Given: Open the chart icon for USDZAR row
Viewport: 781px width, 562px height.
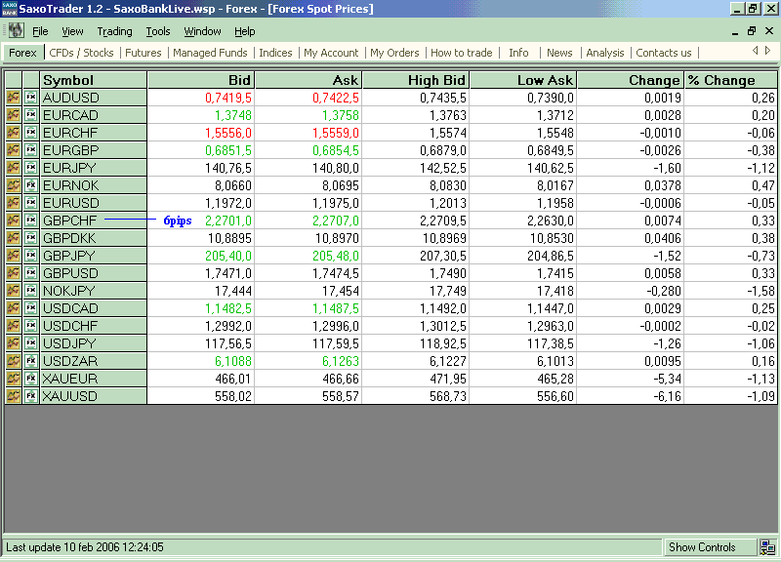Looking at the screenshot, I should point(14,361).
